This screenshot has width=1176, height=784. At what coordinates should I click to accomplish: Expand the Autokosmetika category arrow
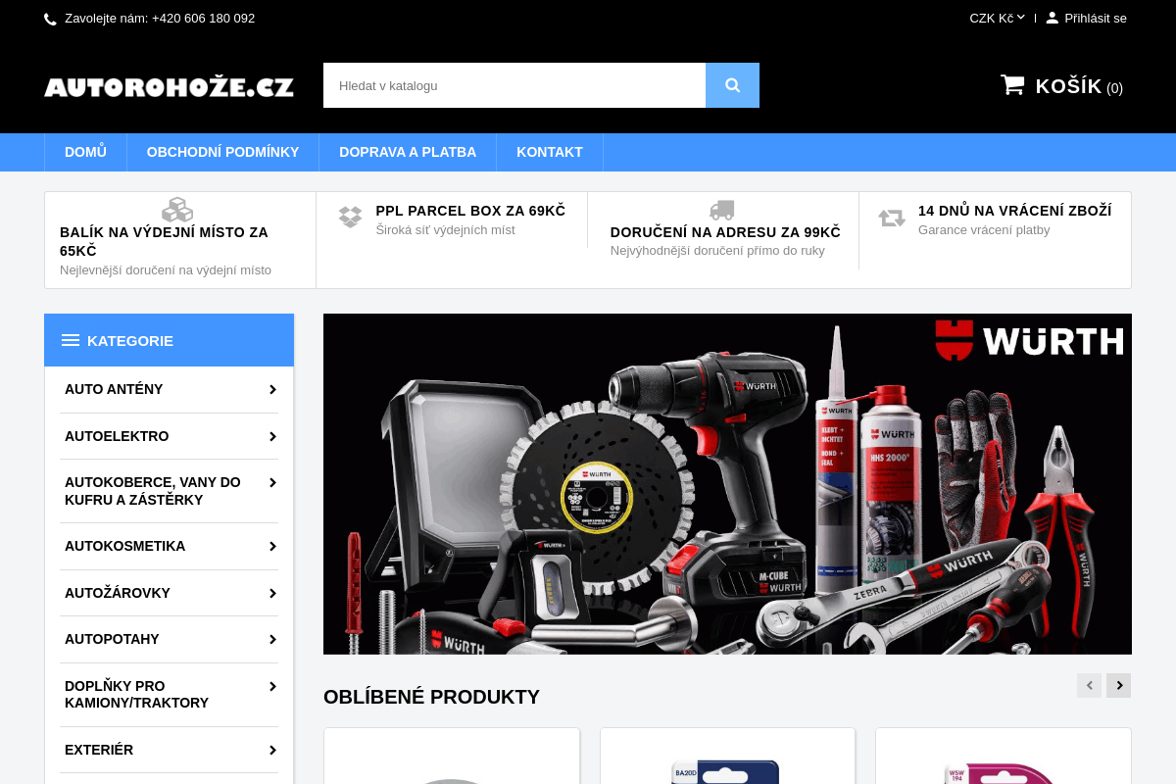[x=272, y=546]
